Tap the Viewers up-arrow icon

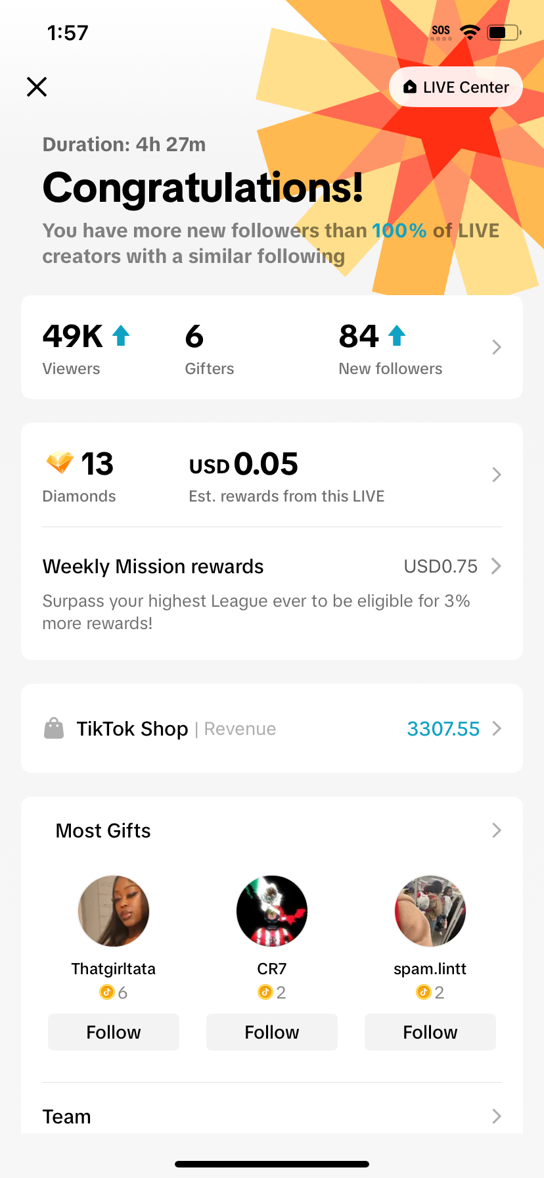point(121,336)
